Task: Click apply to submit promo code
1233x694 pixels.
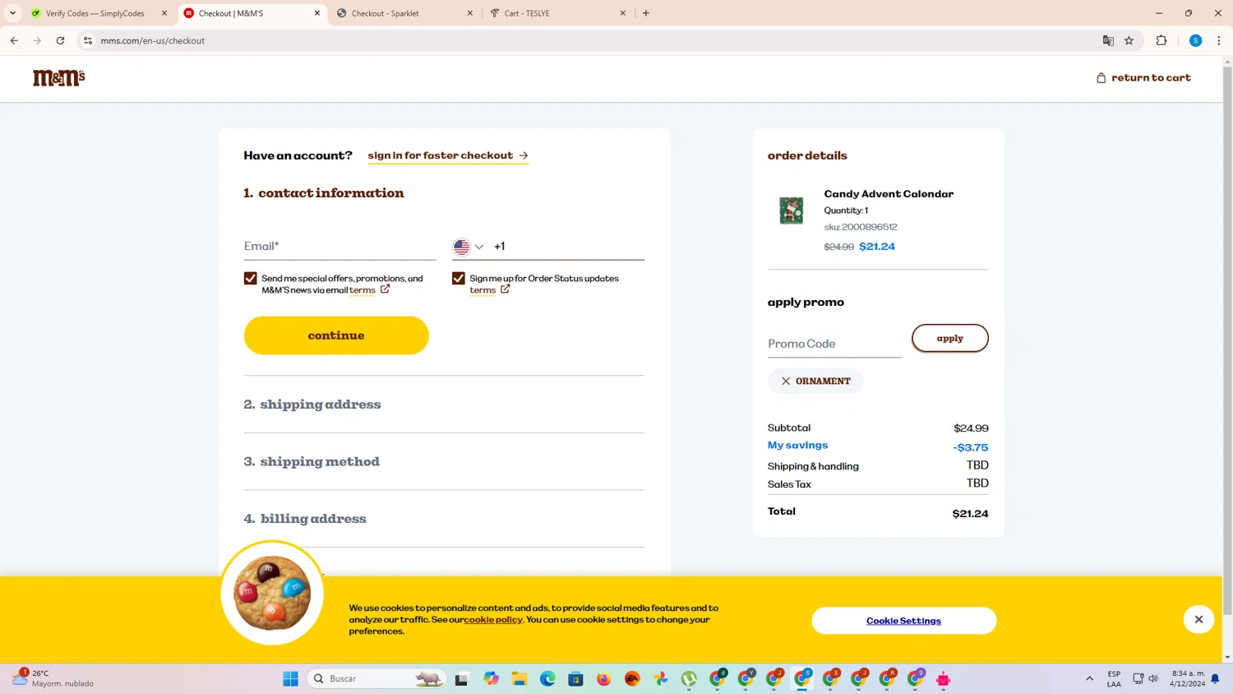Action: pyautogui.click(x=950, y=338)
